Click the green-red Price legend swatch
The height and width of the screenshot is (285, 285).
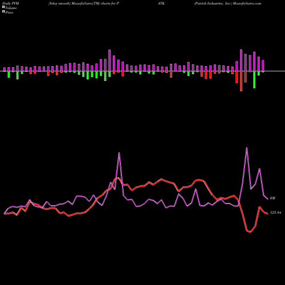pos(3,12)
